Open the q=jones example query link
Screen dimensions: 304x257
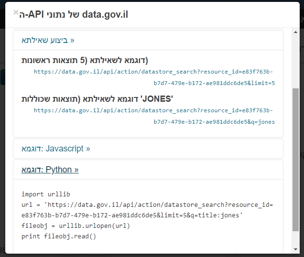tap(154, 116)
